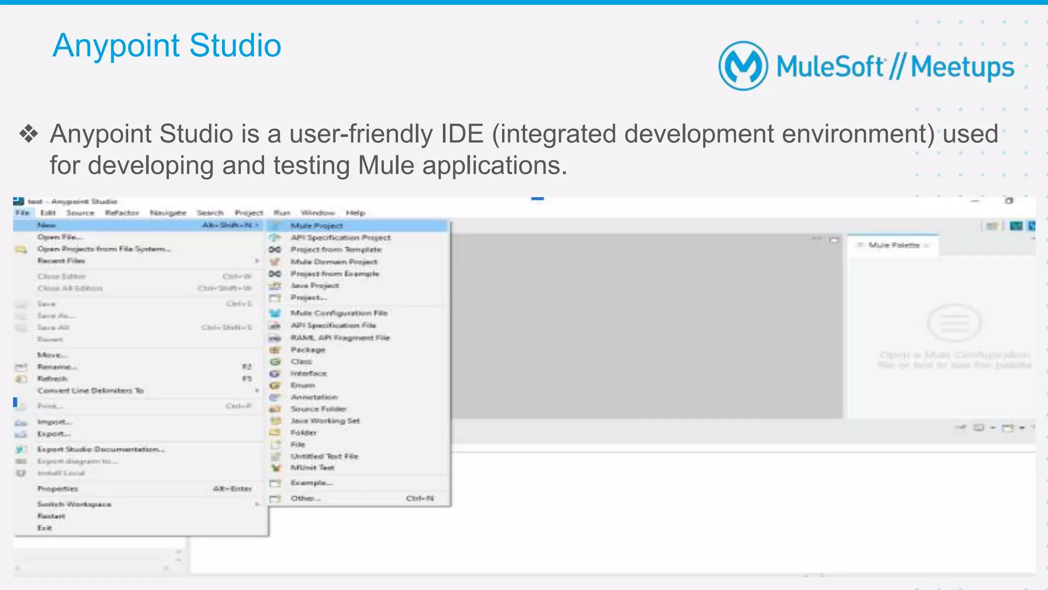Close the Mule Palette tab
The height and width of the screenshot is (590, 1048).
pyautogui.click(x=927, y=246)
